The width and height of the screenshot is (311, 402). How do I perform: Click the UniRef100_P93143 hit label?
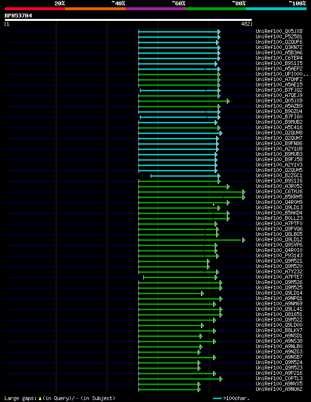[x=279, y=256]
